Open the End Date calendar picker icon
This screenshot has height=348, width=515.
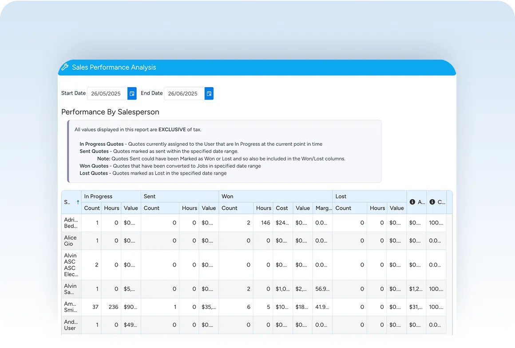209,93
